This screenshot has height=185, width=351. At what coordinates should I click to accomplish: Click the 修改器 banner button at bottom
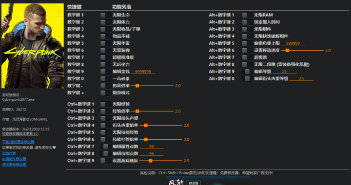tap(194, 183)
